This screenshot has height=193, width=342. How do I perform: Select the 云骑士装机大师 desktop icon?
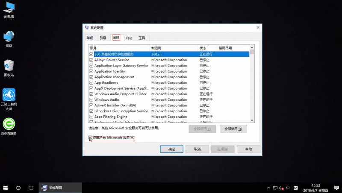[9, 99]
